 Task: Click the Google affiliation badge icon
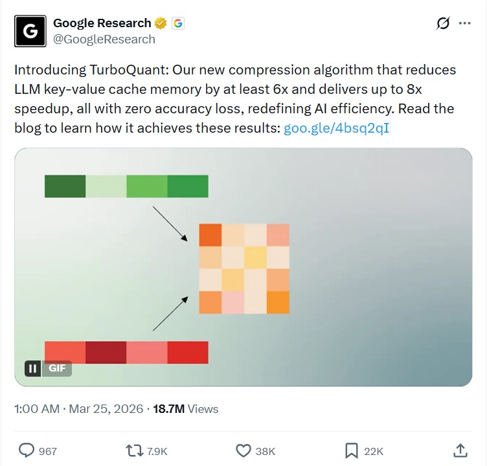177,23
